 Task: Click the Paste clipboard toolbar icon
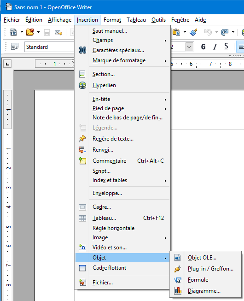176,32
